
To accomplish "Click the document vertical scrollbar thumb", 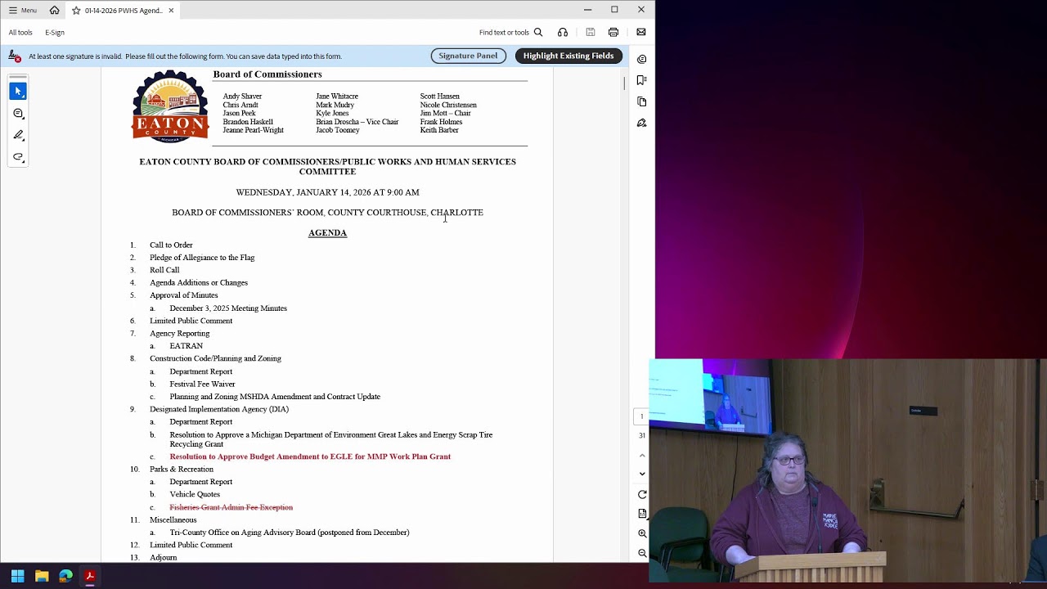I will (624, 83).
